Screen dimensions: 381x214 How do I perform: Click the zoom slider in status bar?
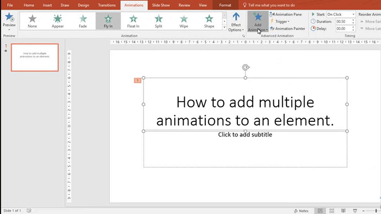click(x=372, y=211)
